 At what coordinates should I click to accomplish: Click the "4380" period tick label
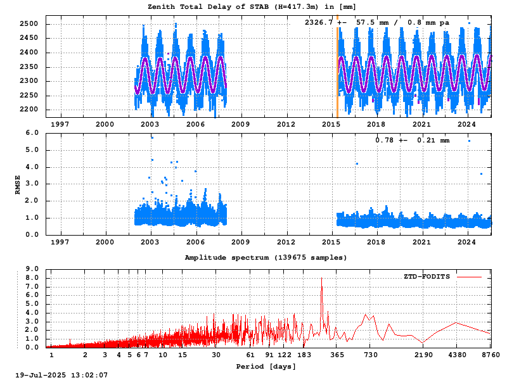click(457, 355)
